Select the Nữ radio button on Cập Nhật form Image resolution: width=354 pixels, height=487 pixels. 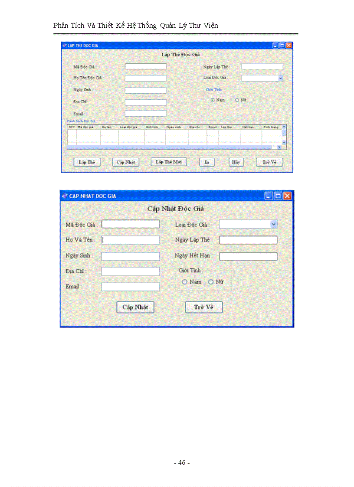tap(211, 282)
